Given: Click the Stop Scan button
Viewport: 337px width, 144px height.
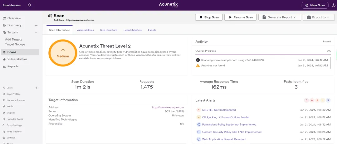Looking at the screenshot, I should point(209,17).
